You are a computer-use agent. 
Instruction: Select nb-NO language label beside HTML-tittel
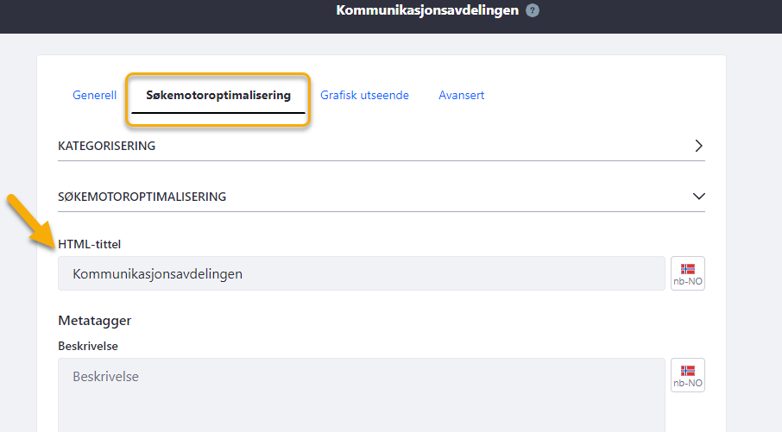point(688,281)
